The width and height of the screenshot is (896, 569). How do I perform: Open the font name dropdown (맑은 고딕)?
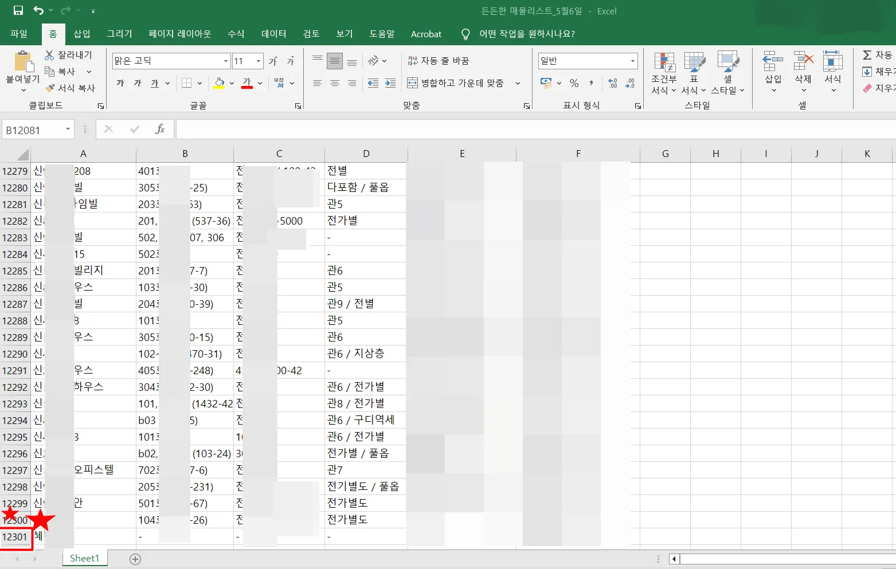pos(225,61)
